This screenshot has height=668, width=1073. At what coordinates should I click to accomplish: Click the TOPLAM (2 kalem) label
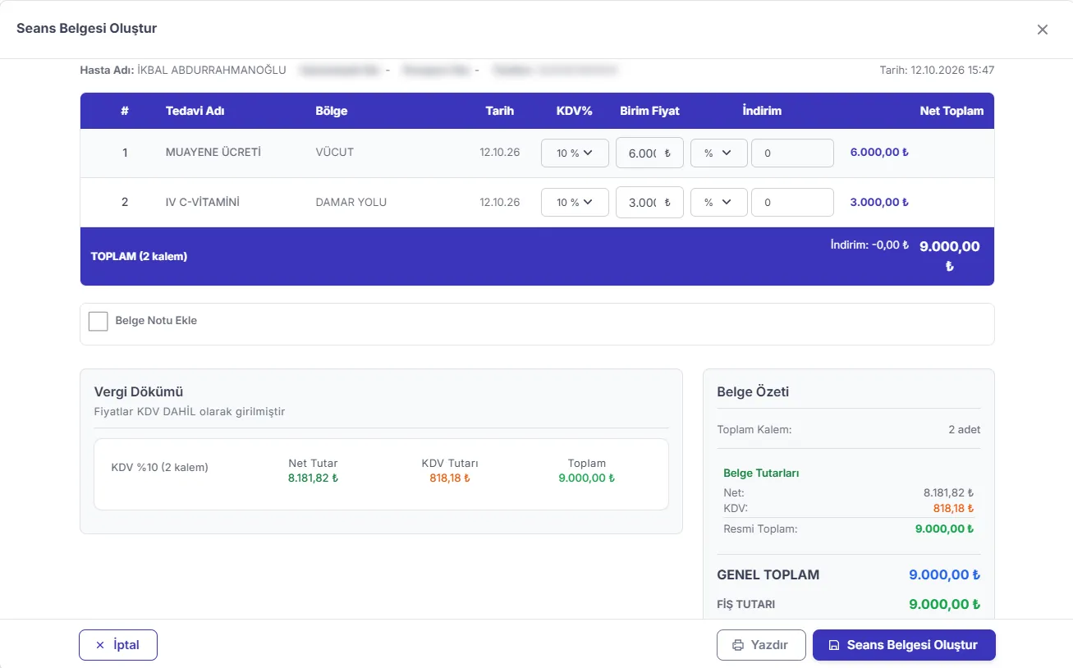tap(139, 256)
